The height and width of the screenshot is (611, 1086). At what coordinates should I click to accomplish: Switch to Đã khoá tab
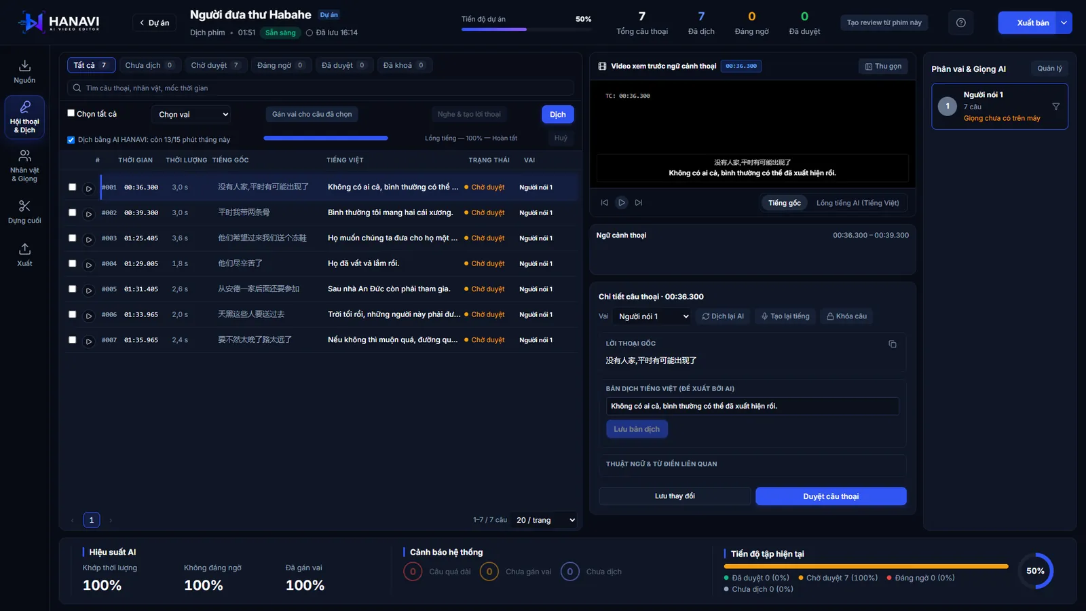pyautogui.click(x=405, y=65)
